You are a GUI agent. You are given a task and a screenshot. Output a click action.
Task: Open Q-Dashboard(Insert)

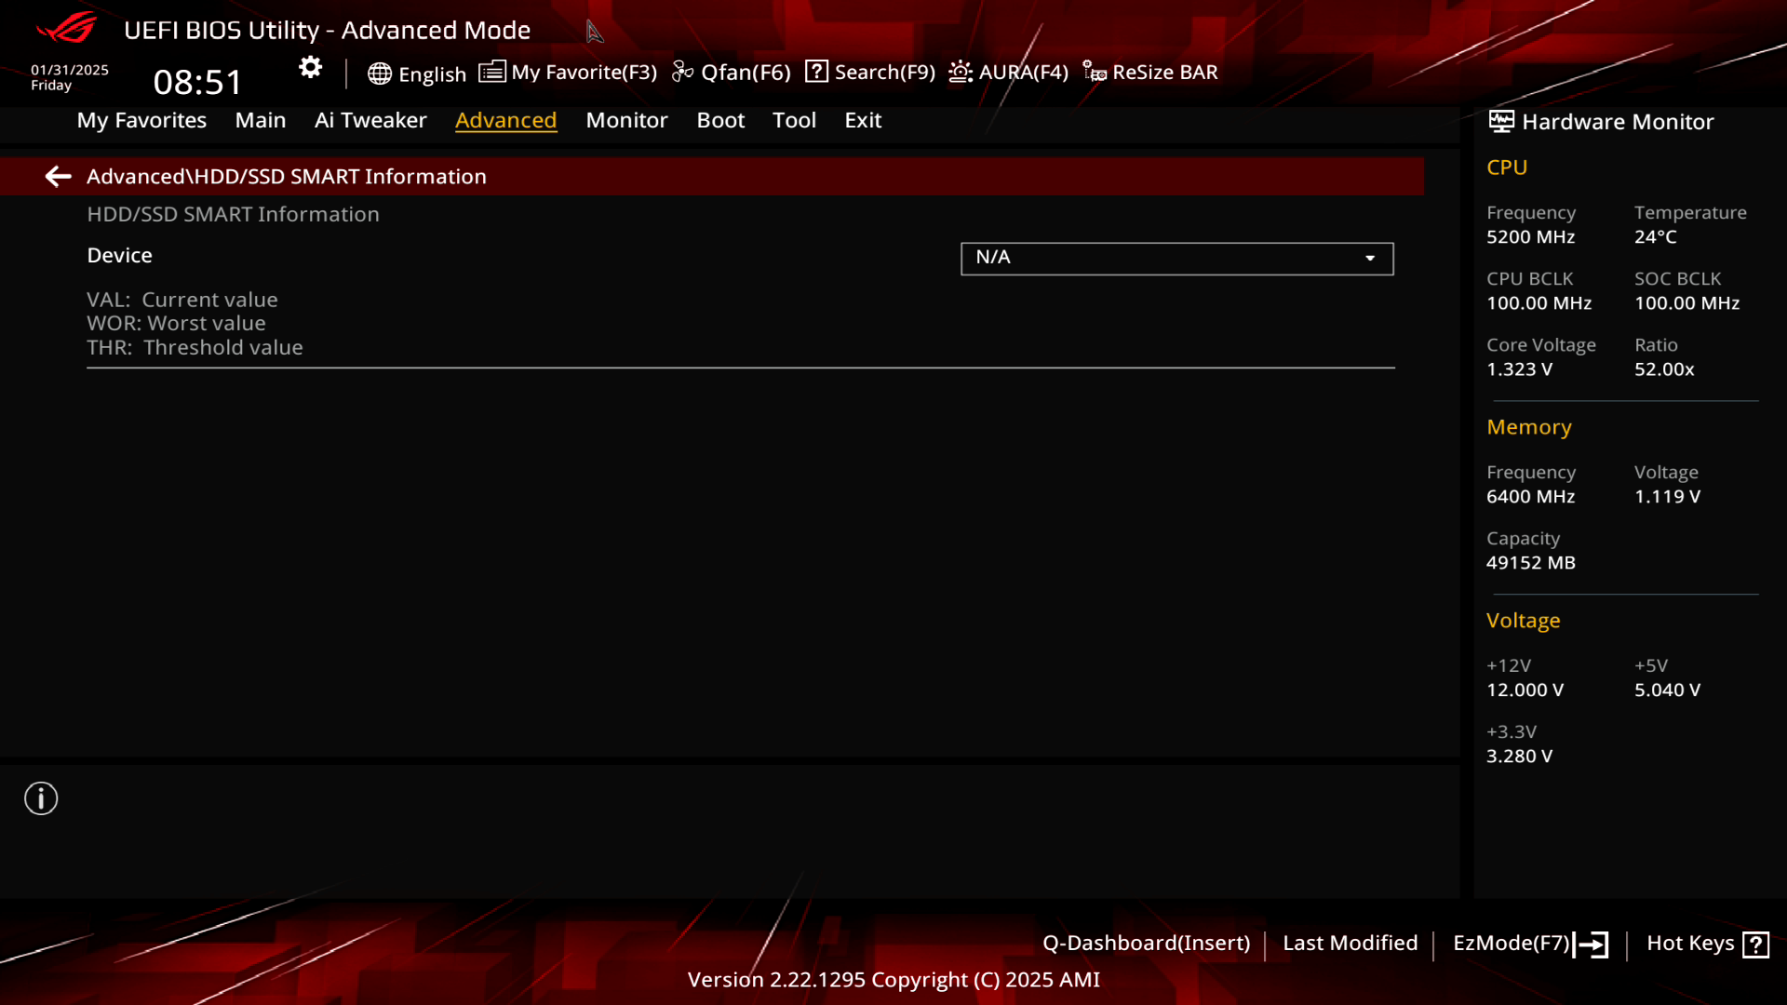coord(1146,943)
